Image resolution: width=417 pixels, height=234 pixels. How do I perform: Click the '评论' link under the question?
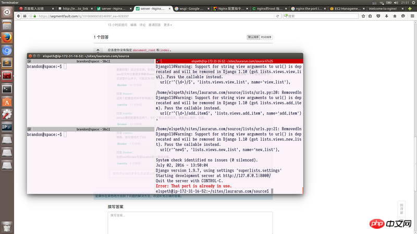click(x=142, y=25)
